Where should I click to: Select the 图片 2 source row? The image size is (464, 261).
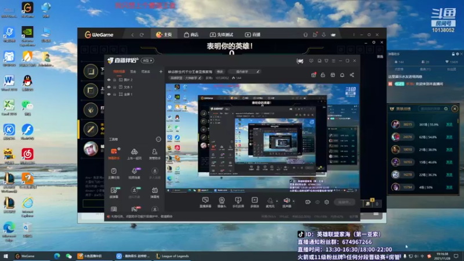pyautogui.click(x=135, y=80)
